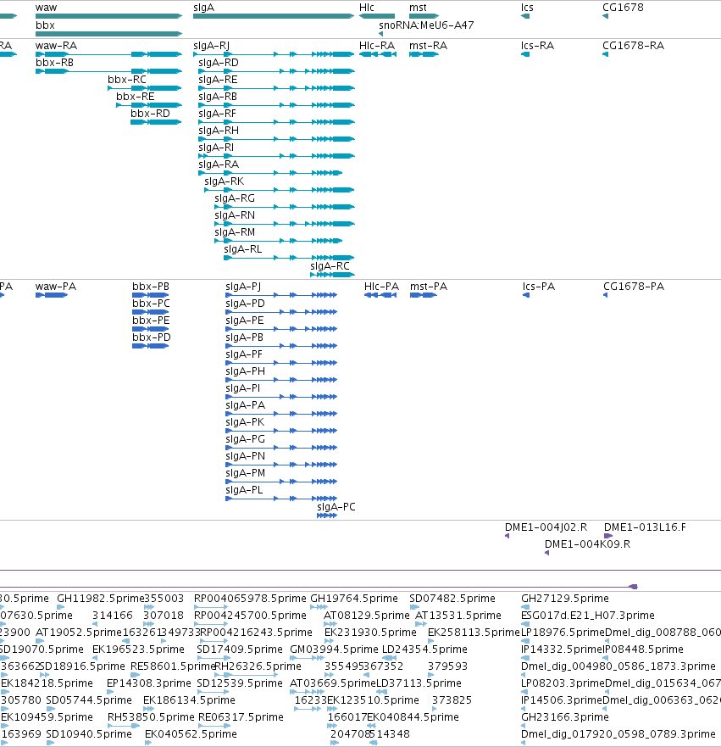Open the slgA-RJ transcript label

pos(211,46)
